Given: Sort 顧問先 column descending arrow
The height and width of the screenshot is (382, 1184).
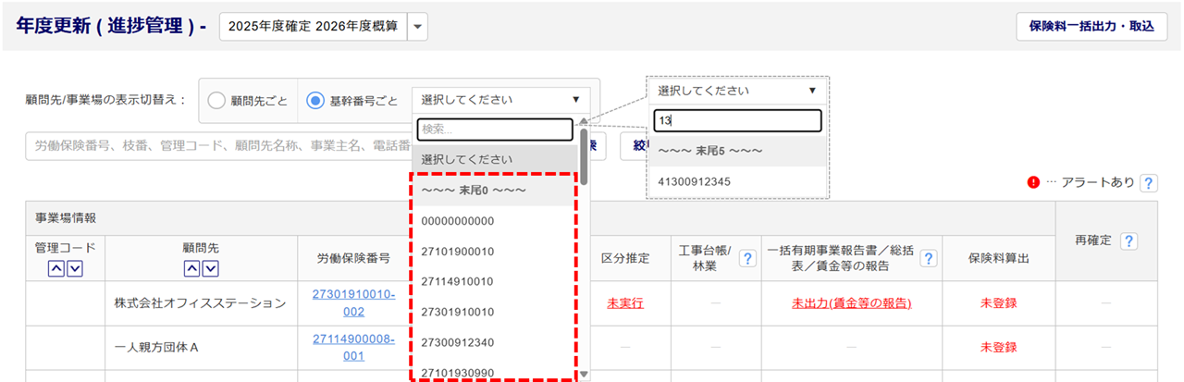Looking at the screenshot, I should click(x=211, y=268).
